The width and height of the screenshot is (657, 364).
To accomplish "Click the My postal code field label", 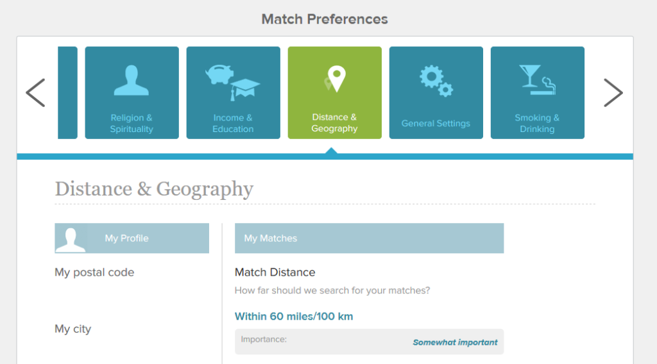I will (94, 272).
